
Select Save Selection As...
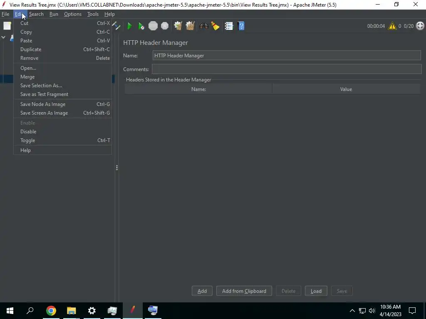pos(62,86)
